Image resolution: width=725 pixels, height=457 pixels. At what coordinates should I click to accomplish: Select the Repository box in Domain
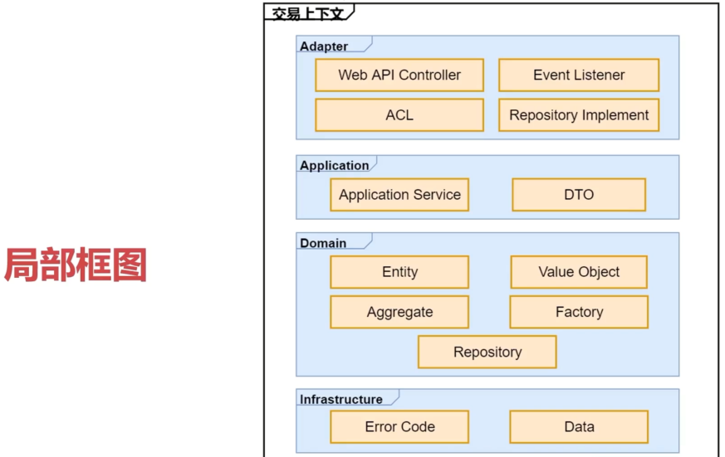coord(487,352)
